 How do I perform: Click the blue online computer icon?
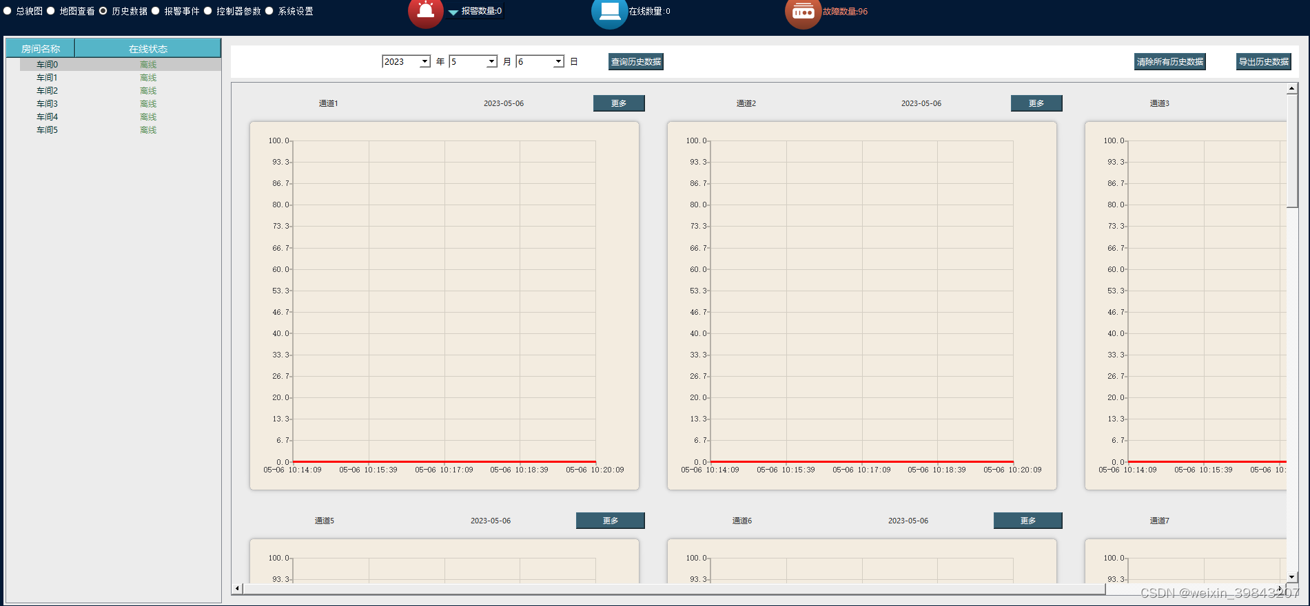(x=609, y=12)
